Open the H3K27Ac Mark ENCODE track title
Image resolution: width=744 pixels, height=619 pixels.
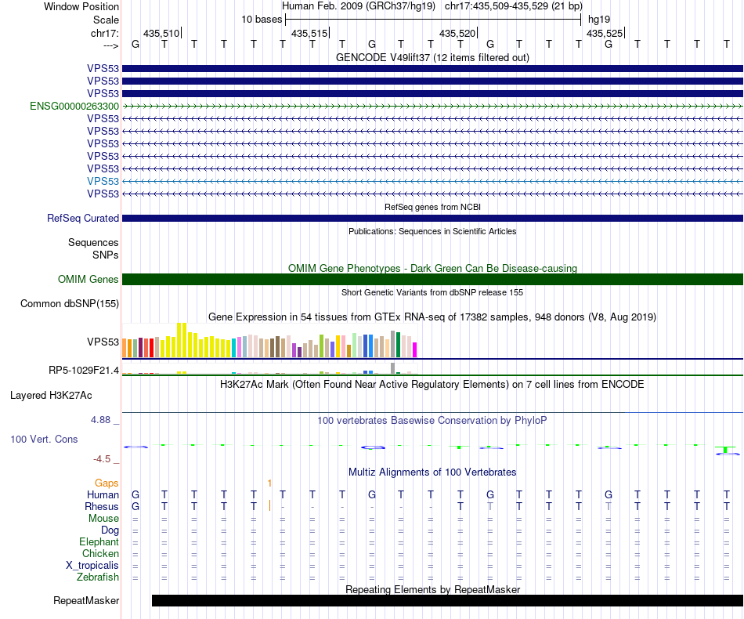(x=432, y=384)
